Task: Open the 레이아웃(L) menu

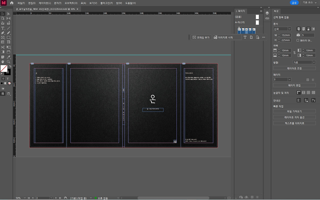Action: [45, 3]
